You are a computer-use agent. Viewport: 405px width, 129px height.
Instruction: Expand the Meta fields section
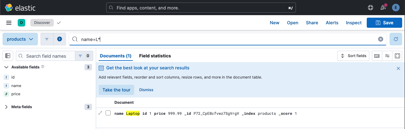coord(6,107)
